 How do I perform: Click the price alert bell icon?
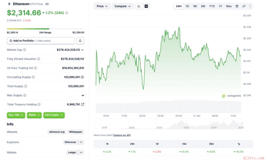pos(80,41)
